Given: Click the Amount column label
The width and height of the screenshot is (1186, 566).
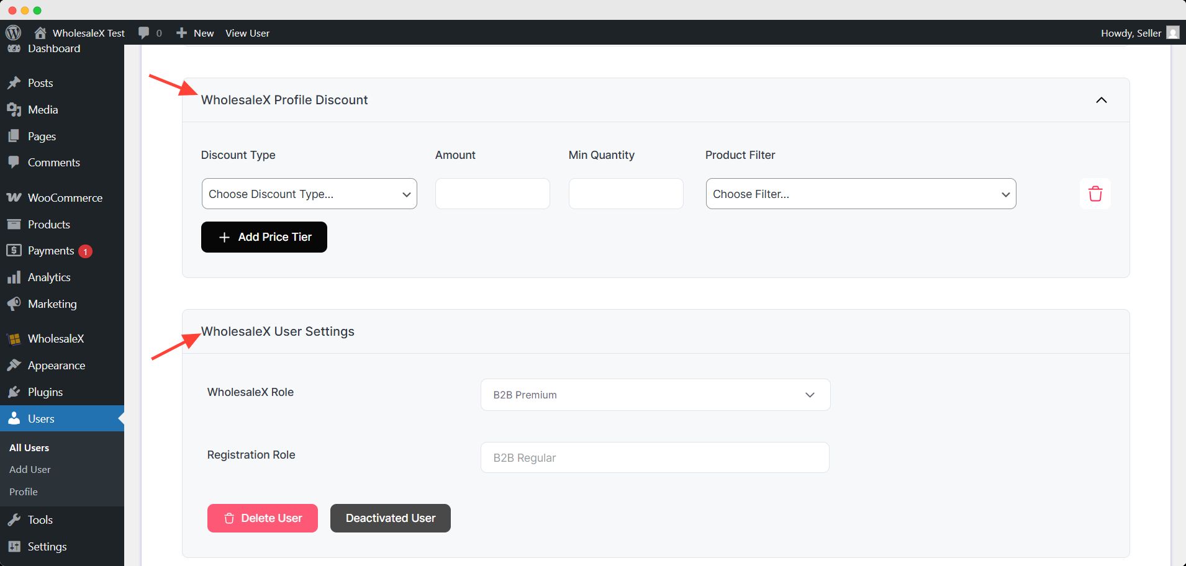Looking at the screenshot, I should click(x=455, y=155).
